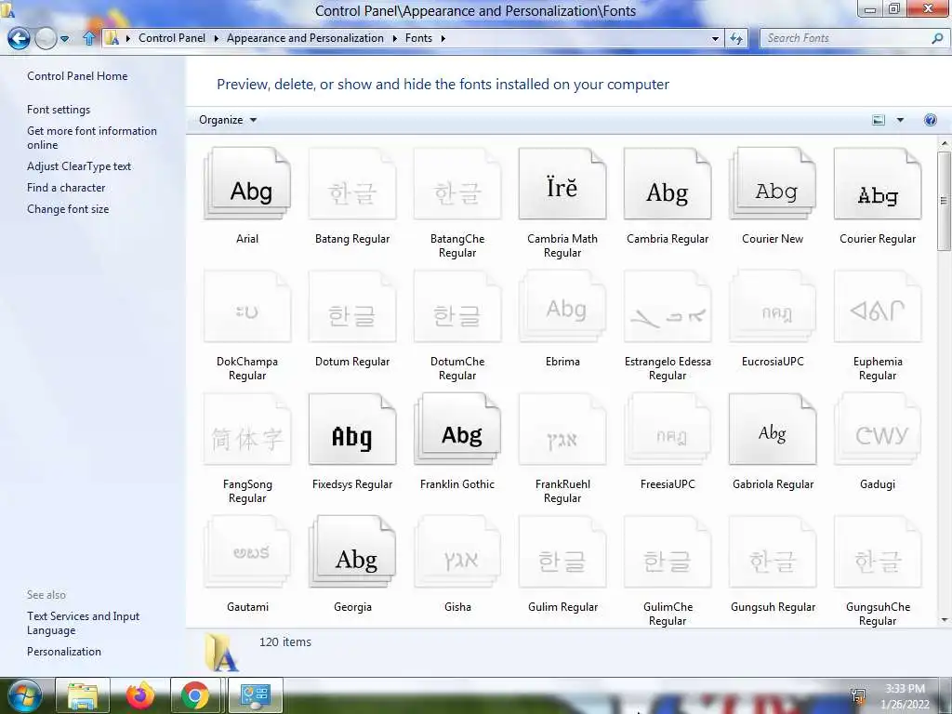Open File Explorer from taskbar
Screen dimensions: 952x714
(83, 695)
